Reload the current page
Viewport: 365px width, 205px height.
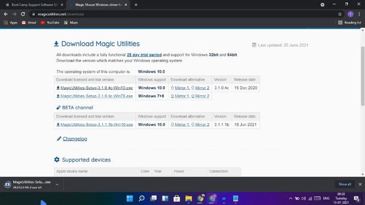coord(23,14)
